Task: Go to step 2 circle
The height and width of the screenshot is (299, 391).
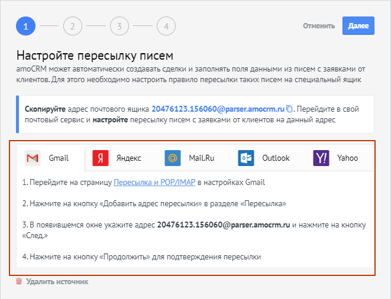Action: (73, 26)
